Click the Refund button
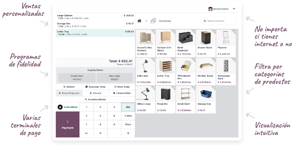This screenshot has height=145, width=298. [x=69, y=87]
